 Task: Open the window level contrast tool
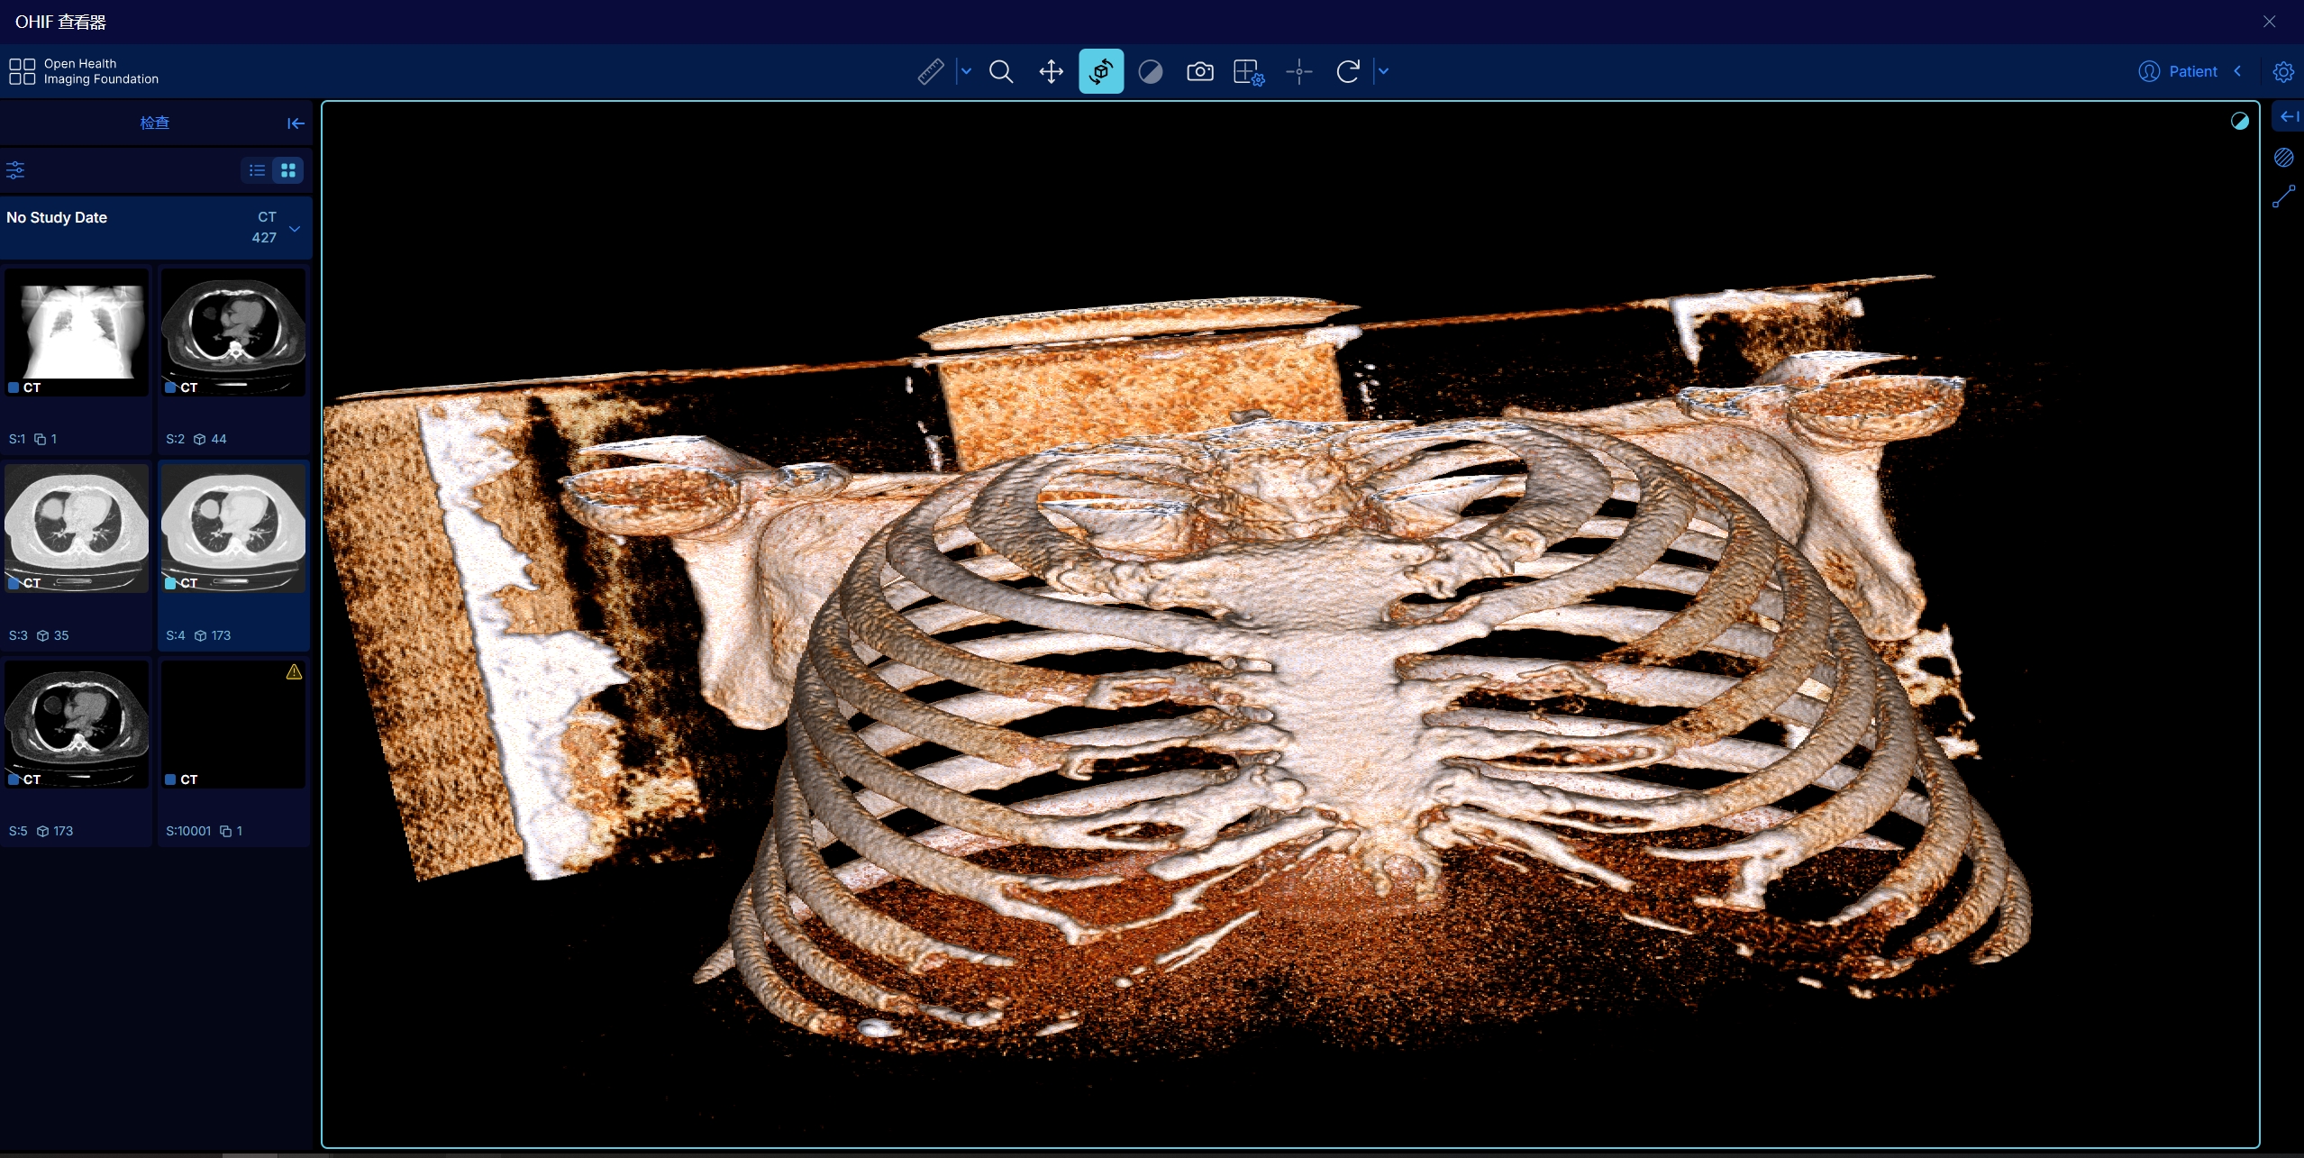click(1151, 71)
